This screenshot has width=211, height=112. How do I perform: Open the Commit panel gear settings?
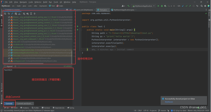[67, 10]
